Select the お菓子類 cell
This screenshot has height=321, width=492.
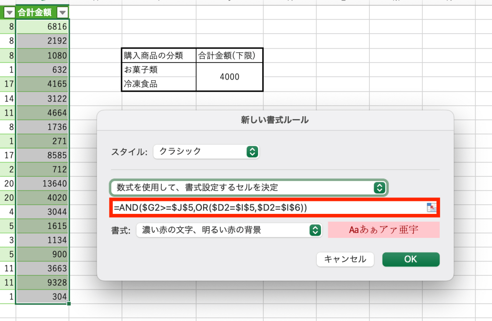pyautogui.click(x=159, y=70)
